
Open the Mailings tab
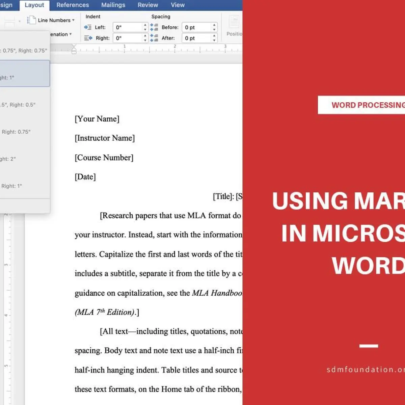(113, 5)
